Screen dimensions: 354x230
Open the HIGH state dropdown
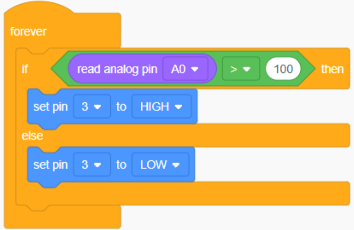click(161, 107)
